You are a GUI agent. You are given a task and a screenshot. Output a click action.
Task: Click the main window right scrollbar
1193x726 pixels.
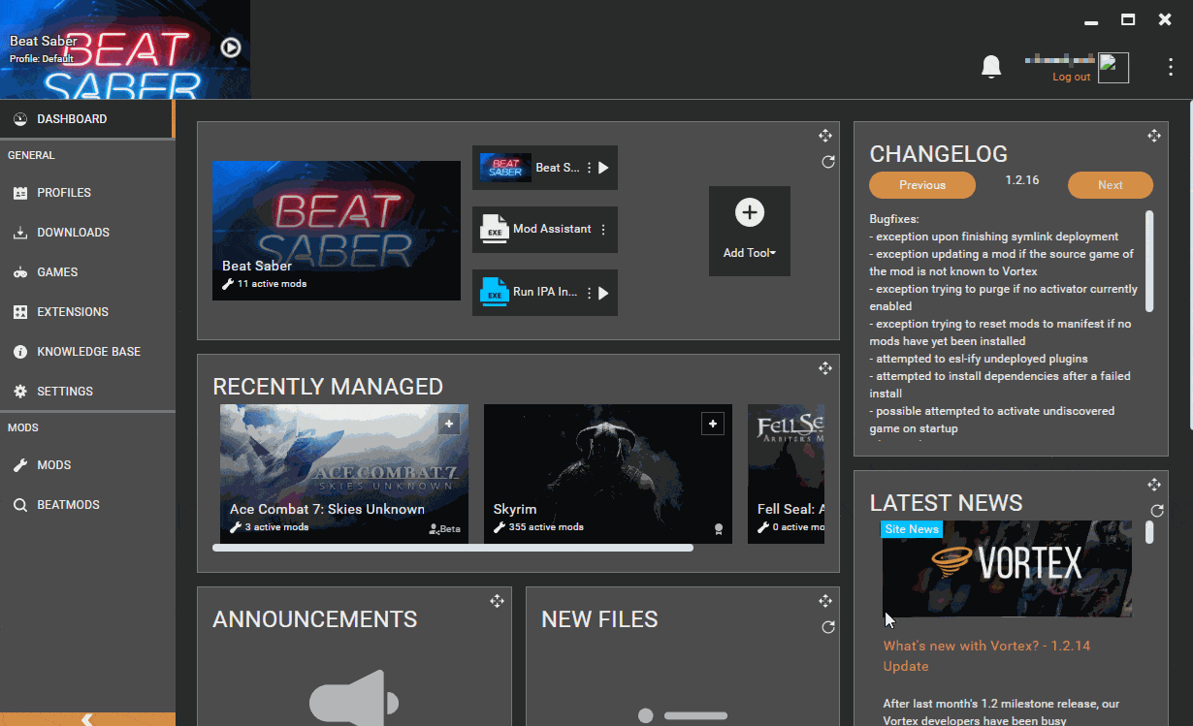coord(1189,267)
